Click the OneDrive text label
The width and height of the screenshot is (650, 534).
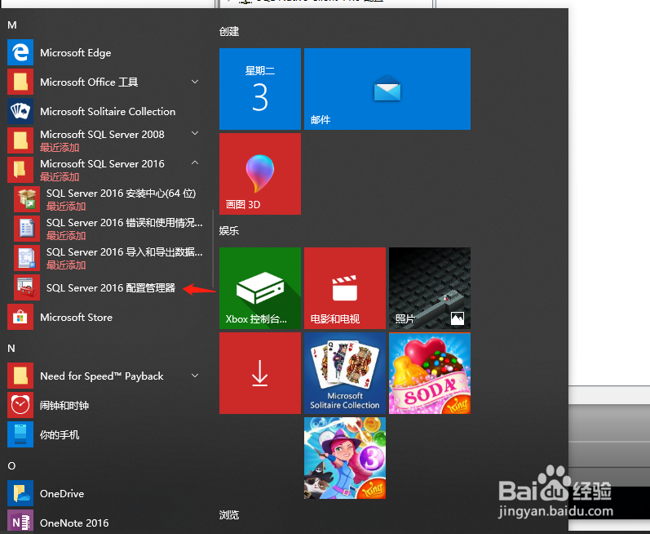click(62, 494)
